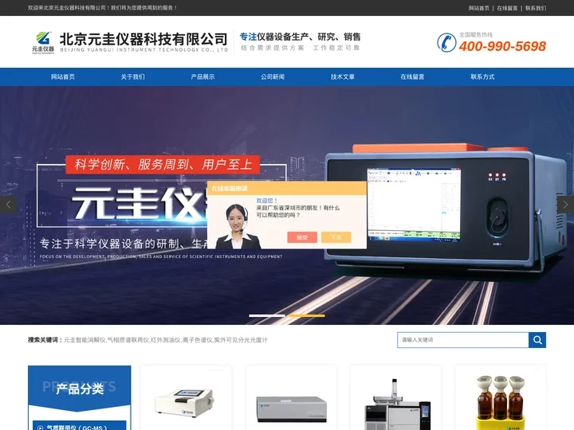The image size is (574, 430).
Task: Click the 搜索关键词 keyword list text
Action: 147,340
